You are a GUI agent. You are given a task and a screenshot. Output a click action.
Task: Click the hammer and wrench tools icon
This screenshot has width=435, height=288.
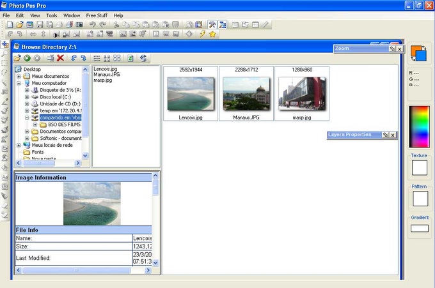point(212,25)
